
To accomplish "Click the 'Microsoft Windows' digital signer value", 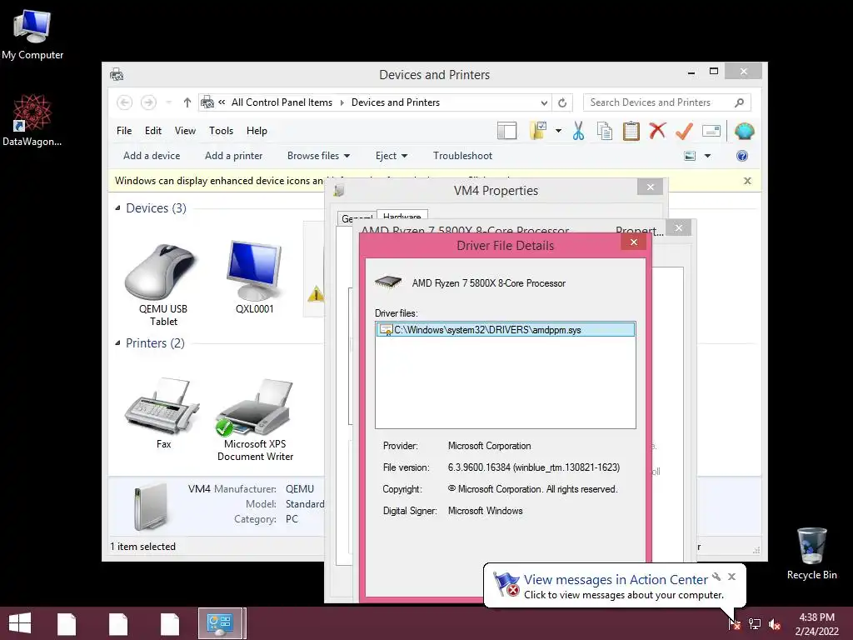I will (486, 511).
